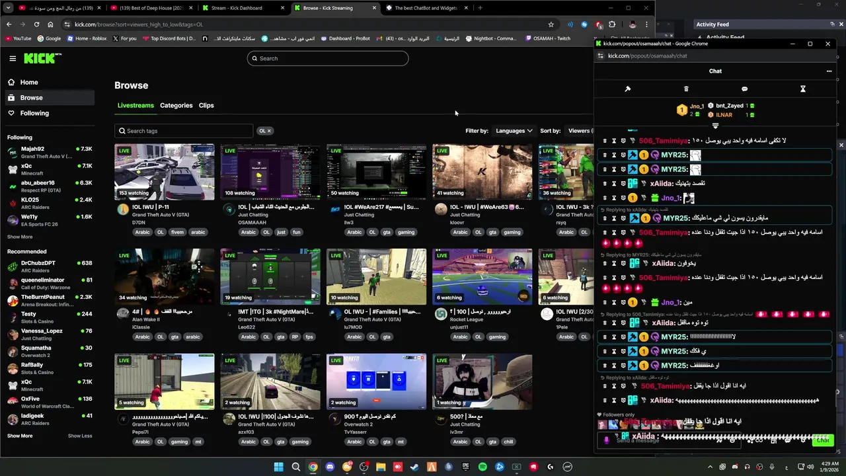
Task: Click the fun tag under OSAMAAAH stream
Action: [297, 232]
